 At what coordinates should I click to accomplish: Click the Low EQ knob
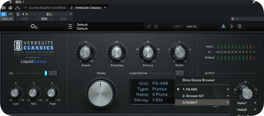pyautogui.click(x=15, y=93)
